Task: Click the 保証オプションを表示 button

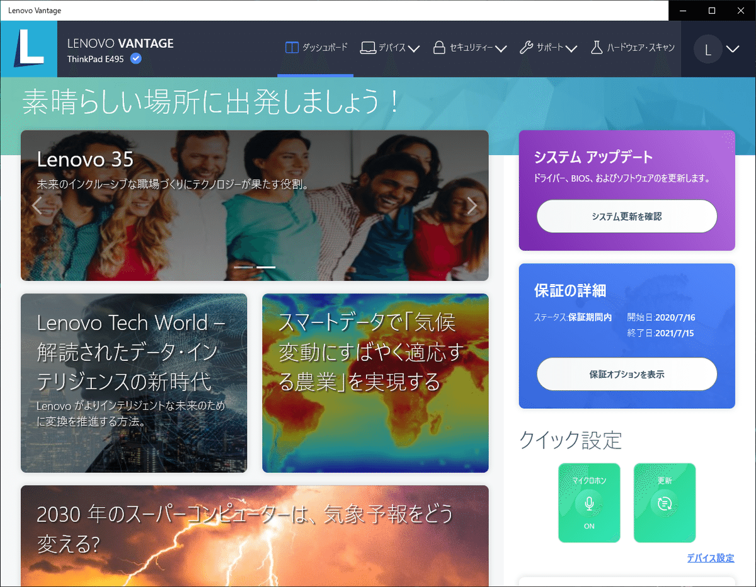Action: click(x=626, y=373)
